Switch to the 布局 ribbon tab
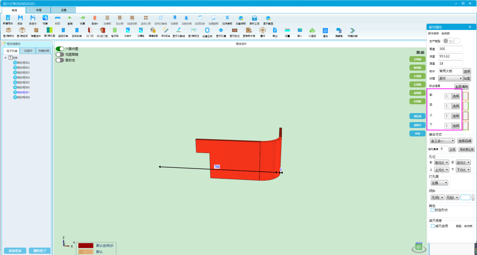 (x=39, y=10)
